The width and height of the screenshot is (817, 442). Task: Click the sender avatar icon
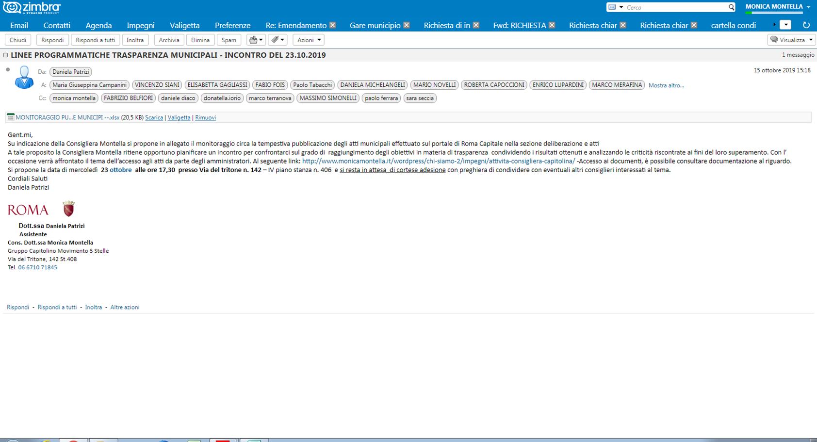pos(24,78)
